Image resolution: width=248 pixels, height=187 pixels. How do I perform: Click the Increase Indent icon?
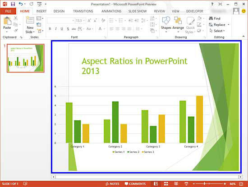137,21
